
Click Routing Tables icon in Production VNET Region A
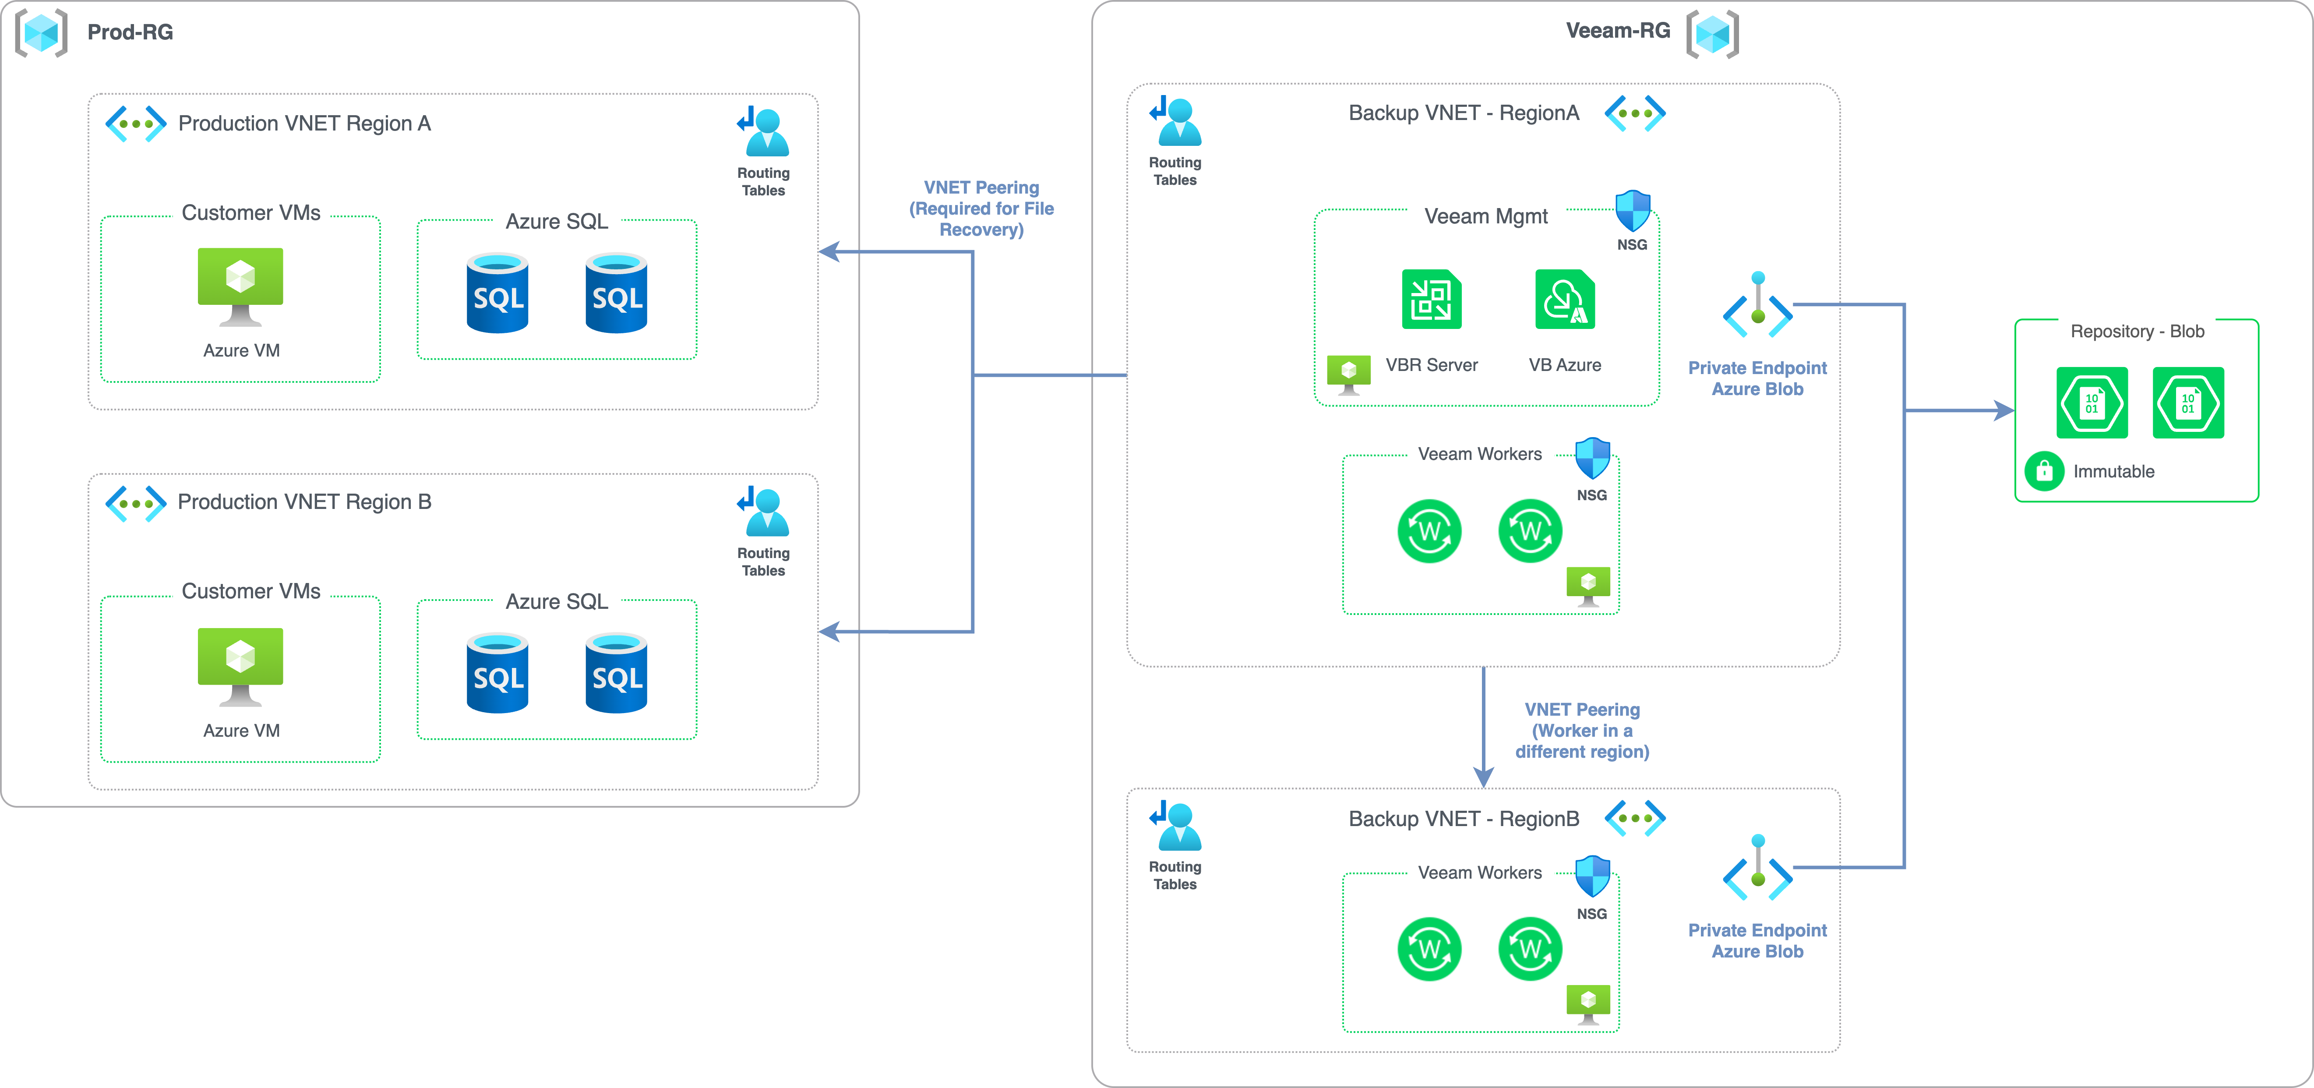(x=763, y=131)
